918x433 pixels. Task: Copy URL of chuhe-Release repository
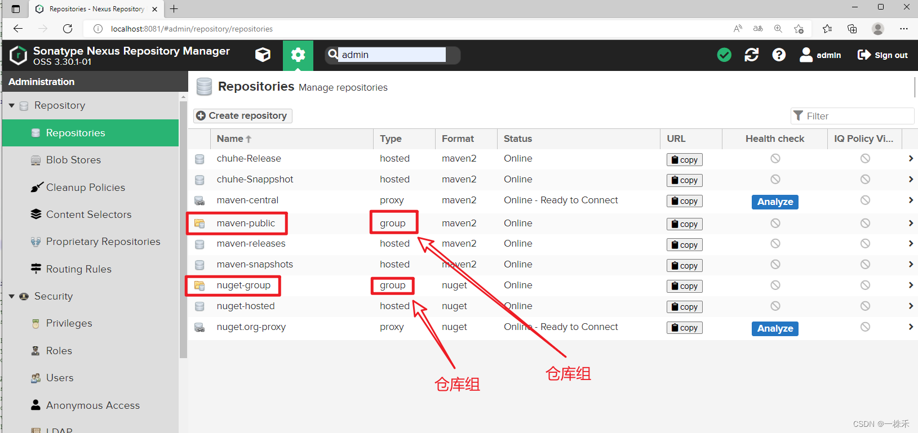click(x=684, y=160)
